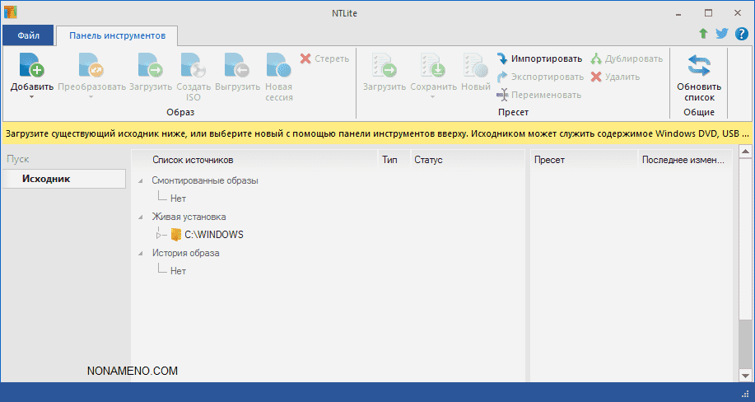Click the Последнее изменение column header
The image size is (755, 402).
(x=683, y=160)
